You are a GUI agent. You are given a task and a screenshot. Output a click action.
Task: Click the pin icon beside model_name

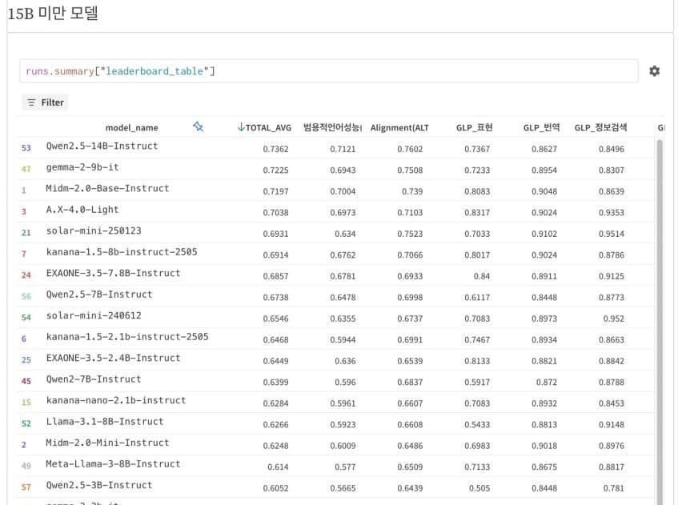[198, 126]
